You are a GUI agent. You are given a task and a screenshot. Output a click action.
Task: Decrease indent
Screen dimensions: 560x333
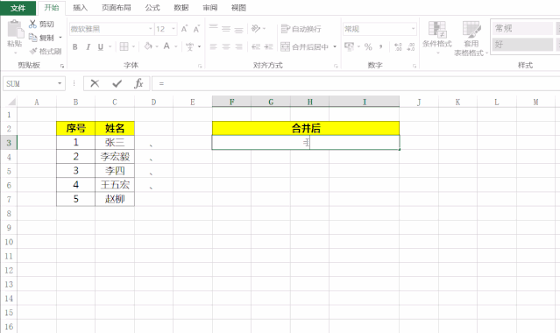256,46
